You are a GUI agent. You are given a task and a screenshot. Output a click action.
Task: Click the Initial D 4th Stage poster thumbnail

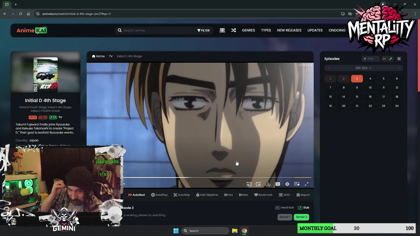[x=45, y=75]
